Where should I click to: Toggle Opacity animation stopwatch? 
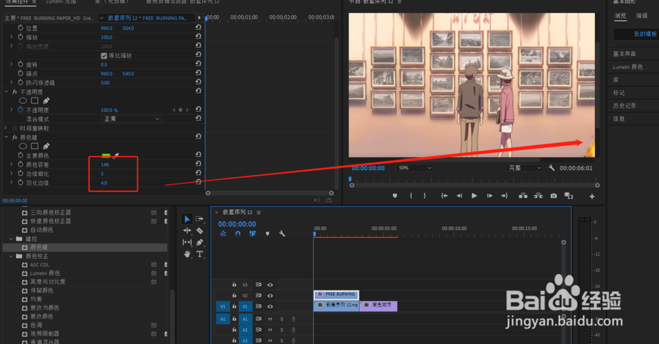tap(20, 110)
